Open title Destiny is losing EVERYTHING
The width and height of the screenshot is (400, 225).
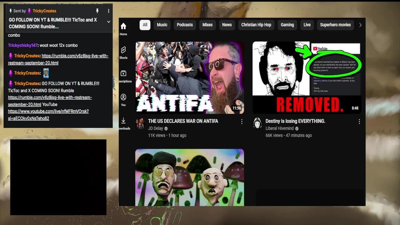(295, 121)
